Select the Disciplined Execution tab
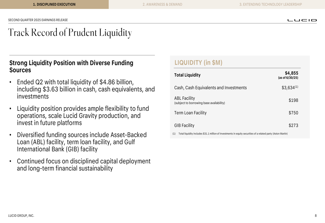 (54, 4)
